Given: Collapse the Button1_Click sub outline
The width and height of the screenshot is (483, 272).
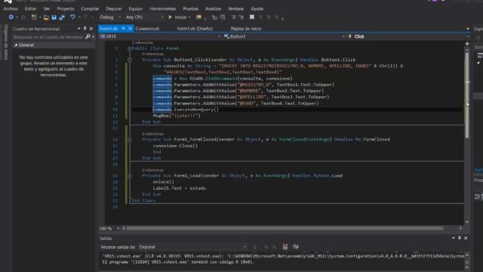Looking at the screenshot, I should tap(130, 60).
